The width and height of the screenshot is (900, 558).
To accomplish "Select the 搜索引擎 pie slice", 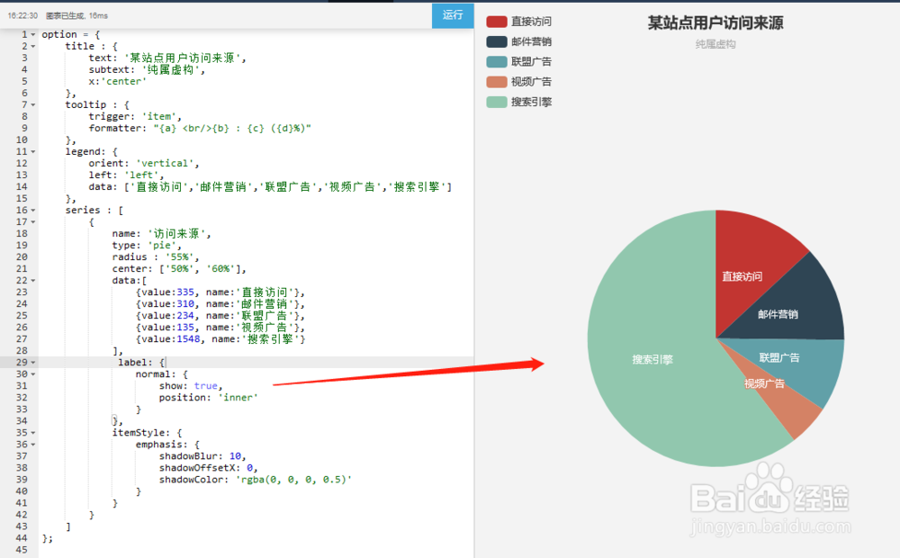I will (652, 358).
